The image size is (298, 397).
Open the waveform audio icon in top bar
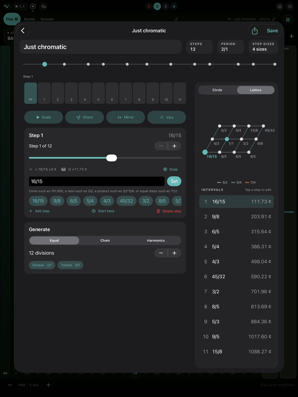click(43, 6)
